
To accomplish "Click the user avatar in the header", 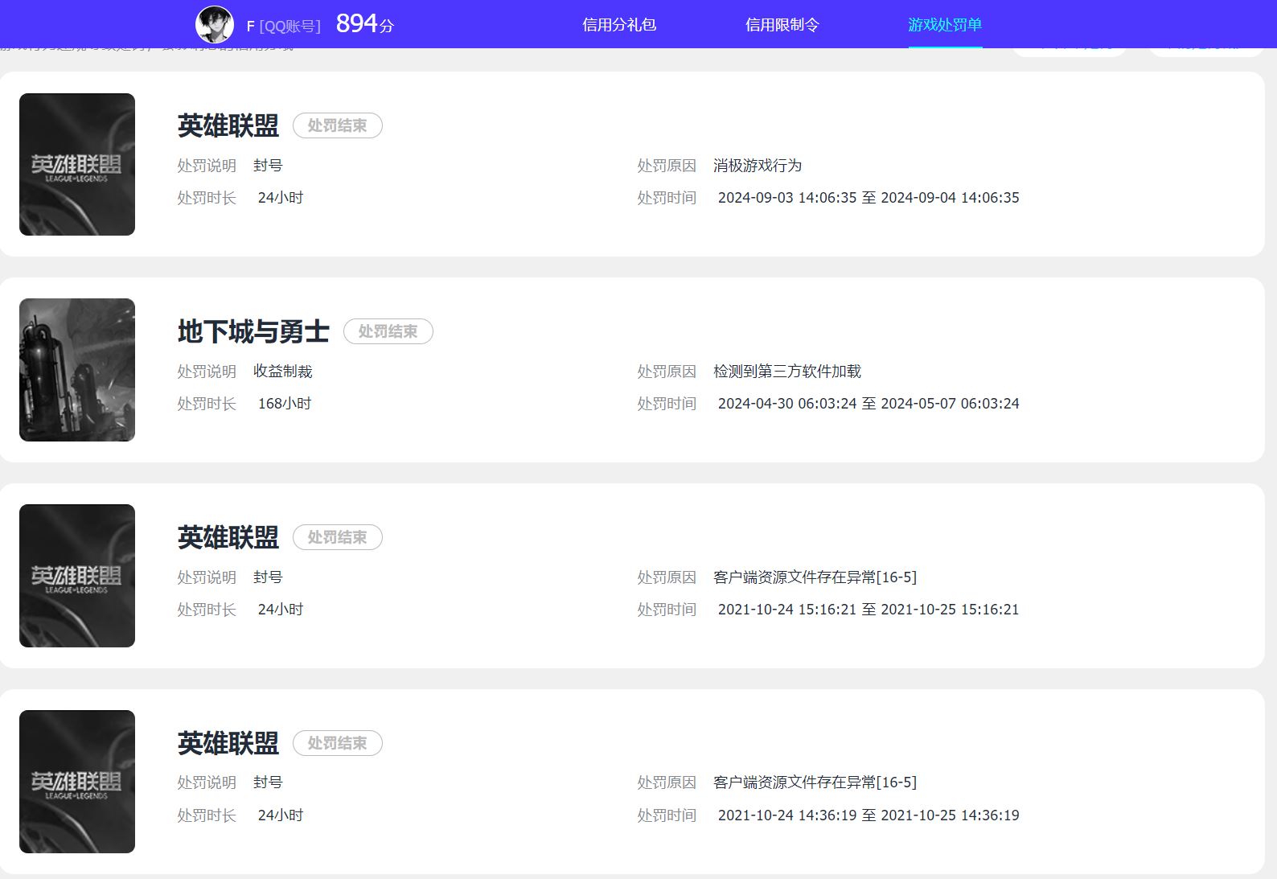I will coord(215,25).
